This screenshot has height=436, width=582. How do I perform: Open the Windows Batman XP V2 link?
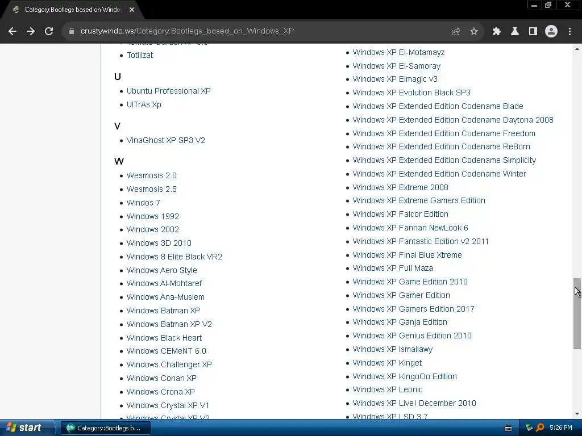pyautogui.click(x=169, y=324)
